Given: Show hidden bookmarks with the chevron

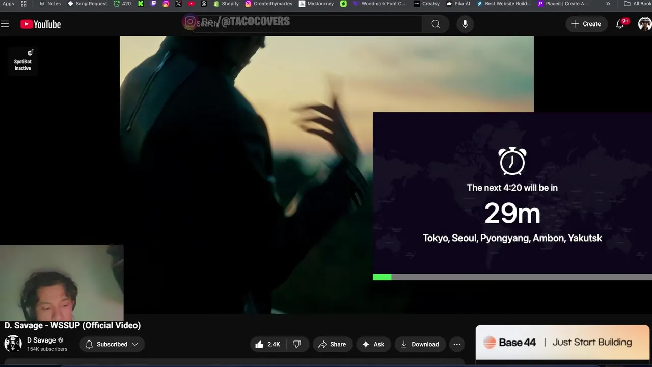Looking at the screenshot, I should (608, 4).
